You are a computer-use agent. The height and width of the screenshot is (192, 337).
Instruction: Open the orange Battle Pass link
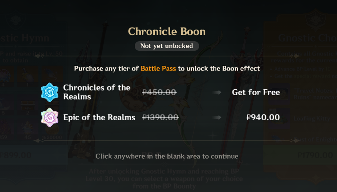158,69
